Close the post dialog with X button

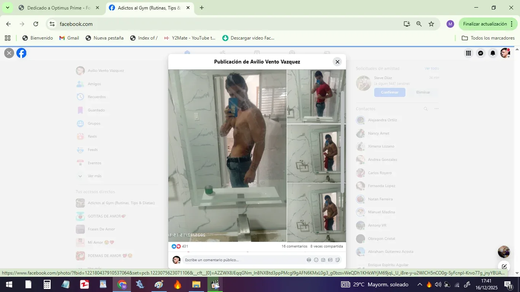[x=337, y=62]
